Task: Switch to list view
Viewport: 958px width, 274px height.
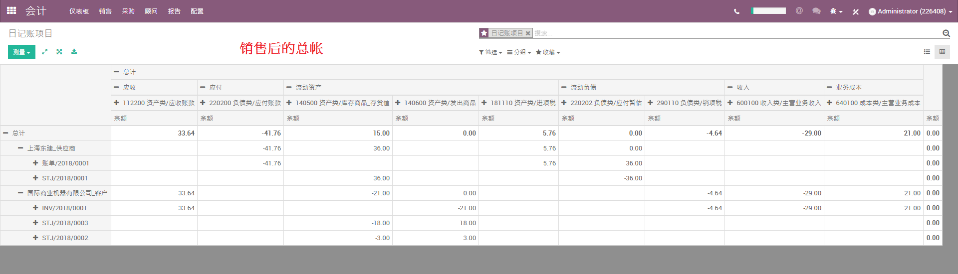Action: (927, 52)
